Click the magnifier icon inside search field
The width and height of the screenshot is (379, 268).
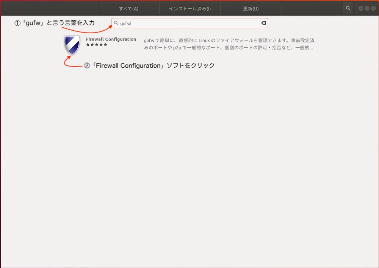coord(116,23)
